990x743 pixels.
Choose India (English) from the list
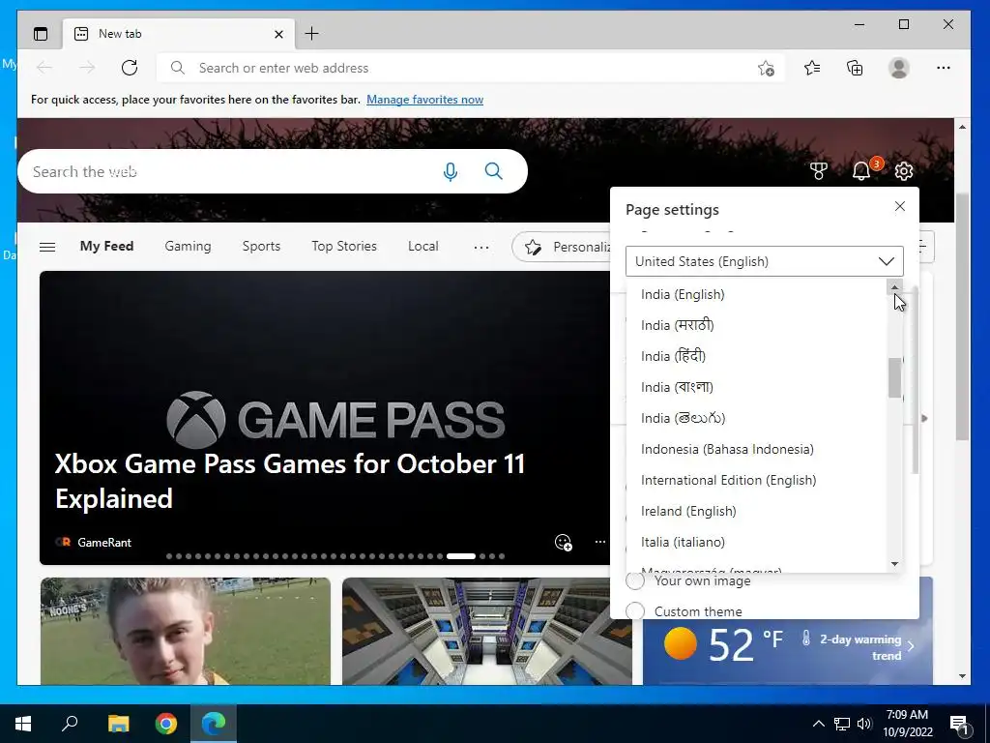tap(756, 294)
